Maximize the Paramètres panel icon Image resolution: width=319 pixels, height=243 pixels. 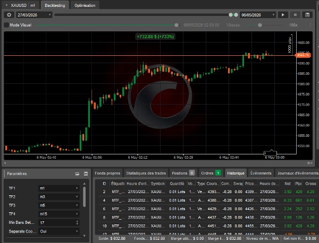[x=86, y=173]
